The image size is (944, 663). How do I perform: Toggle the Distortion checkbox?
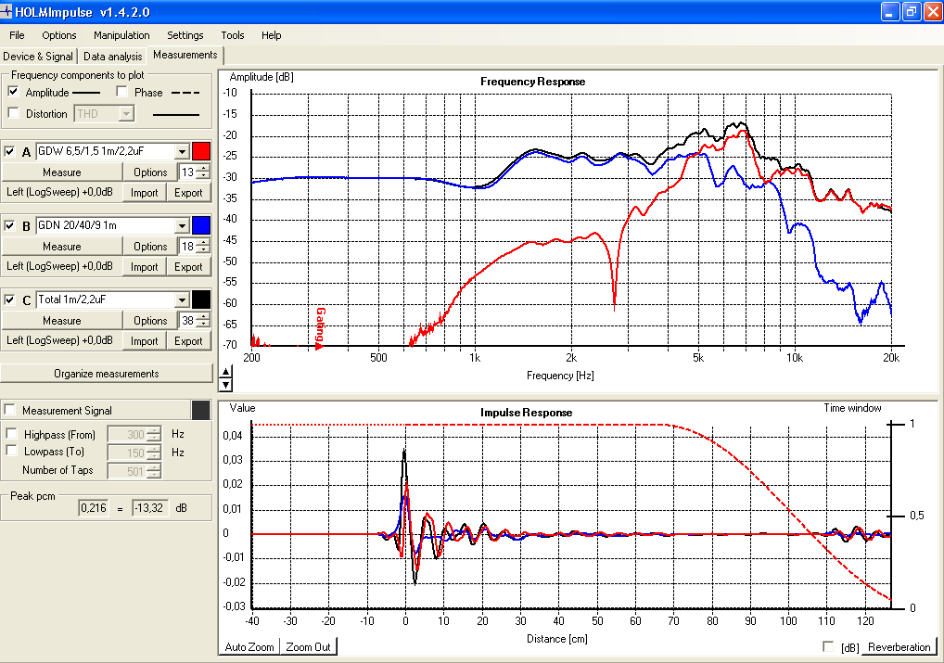13,112
